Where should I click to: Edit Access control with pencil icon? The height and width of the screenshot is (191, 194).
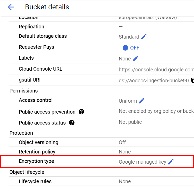pos(141,101)
